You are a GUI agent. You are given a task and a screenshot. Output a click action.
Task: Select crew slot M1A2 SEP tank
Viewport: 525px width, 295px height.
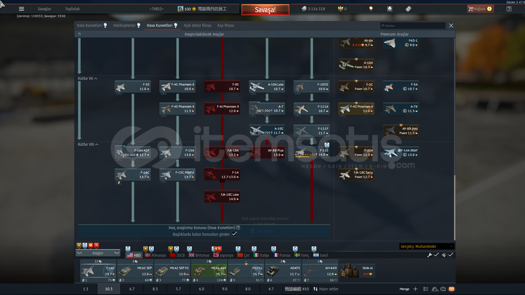tap(135, 271)
